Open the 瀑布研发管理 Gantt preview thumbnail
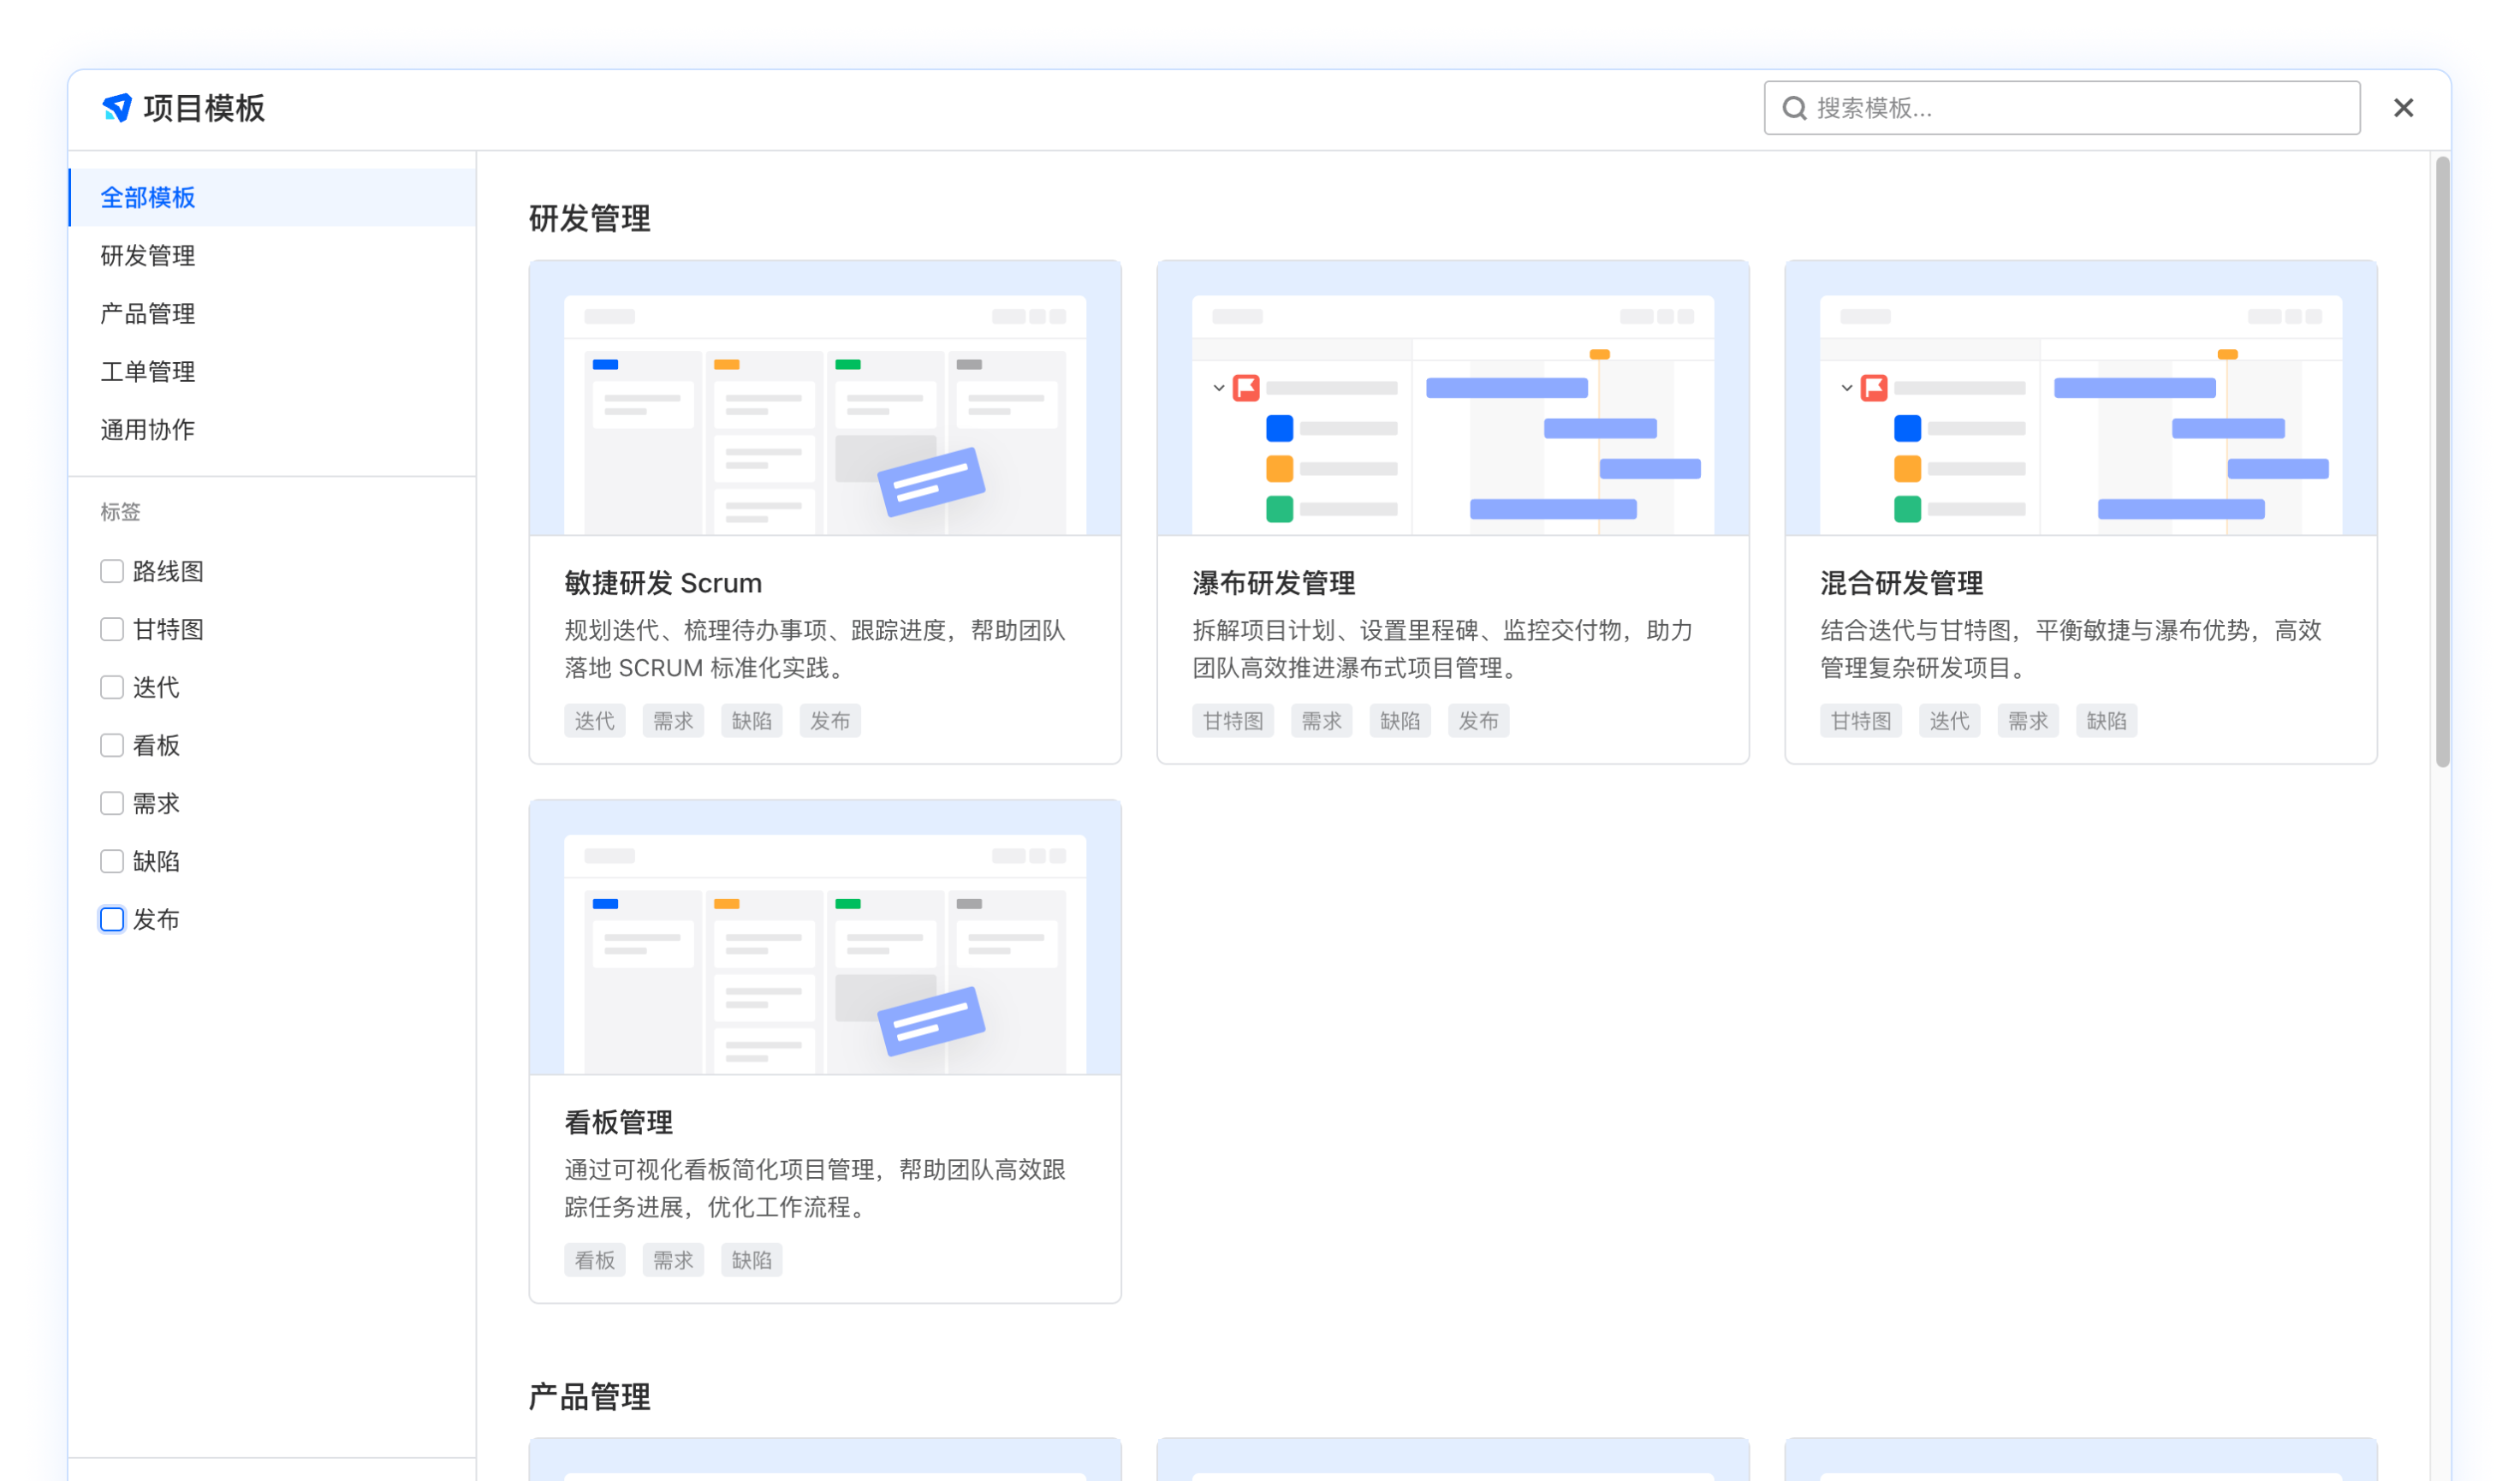The width and height of the screenshot is (2520, 1481). pos(1453,399)
